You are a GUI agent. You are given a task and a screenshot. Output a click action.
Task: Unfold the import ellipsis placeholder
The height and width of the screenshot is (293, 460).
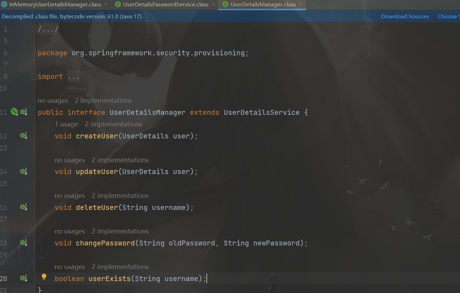click(x=74, y=77)
